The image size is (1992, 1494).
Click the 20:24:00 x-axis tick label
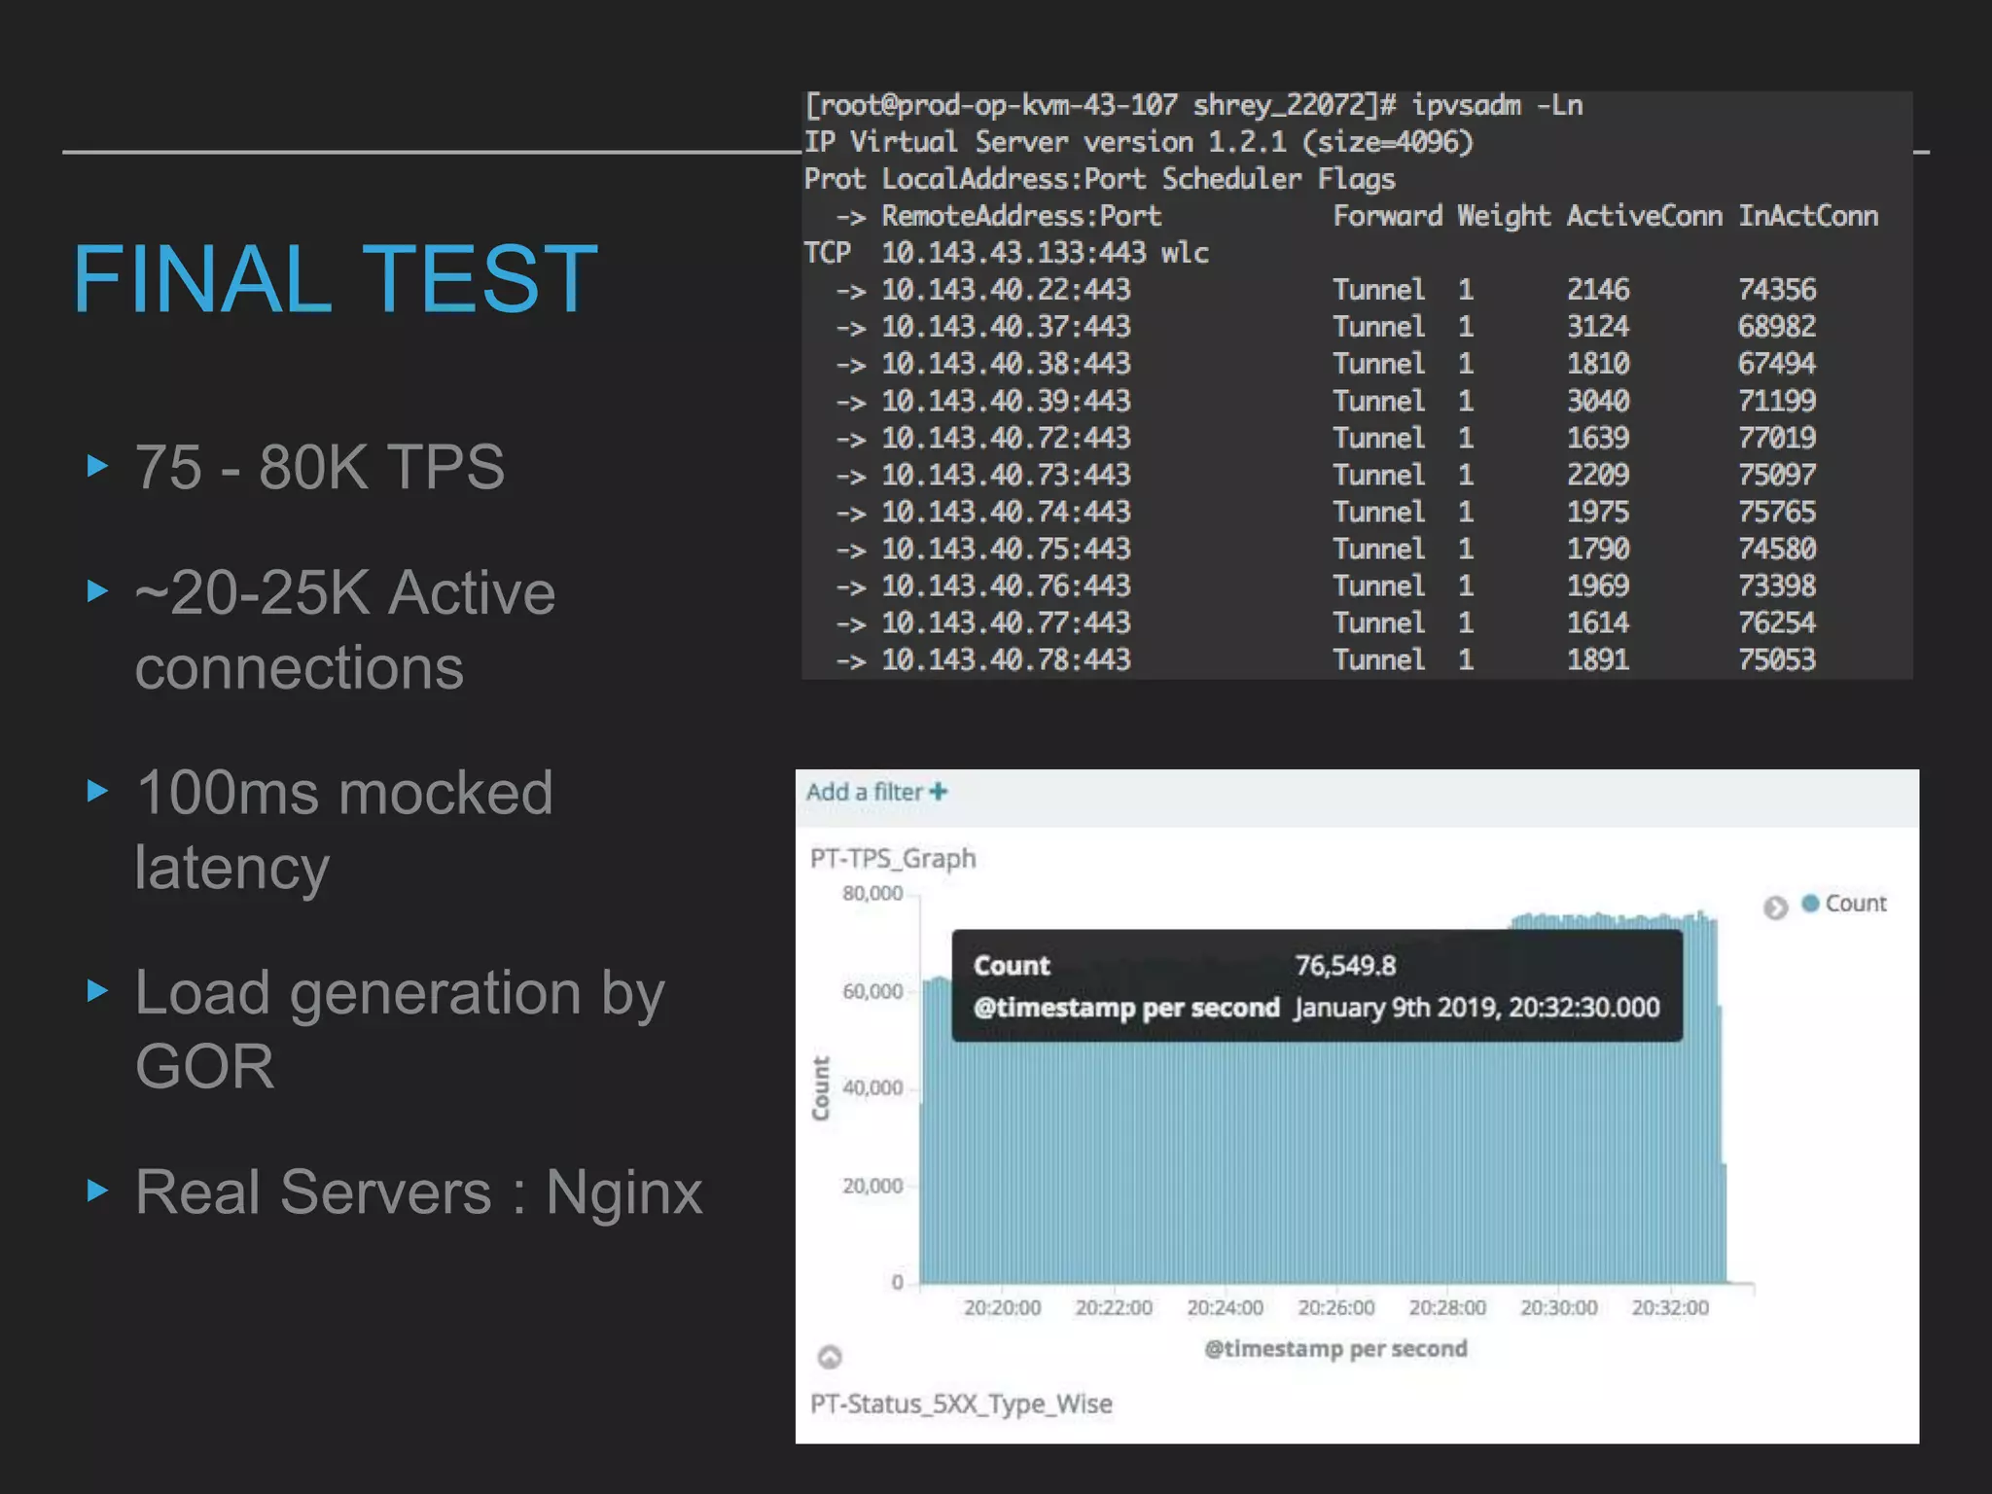tap(1225, 1307)
